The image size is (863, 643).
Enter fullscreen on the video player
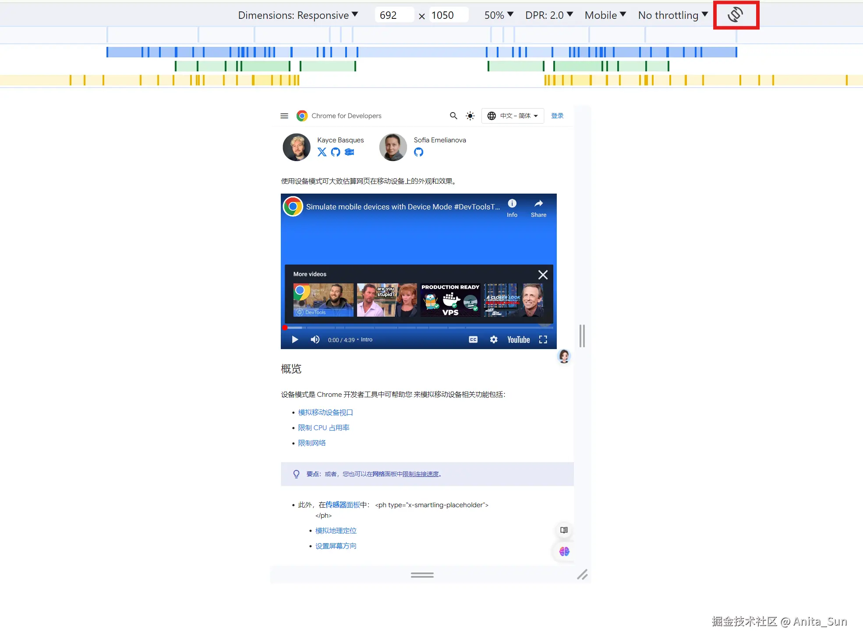[x=543, y=339]
